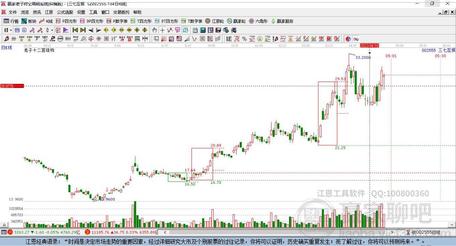Open the 江恩轮 Gann wheel

click(215, 21)
